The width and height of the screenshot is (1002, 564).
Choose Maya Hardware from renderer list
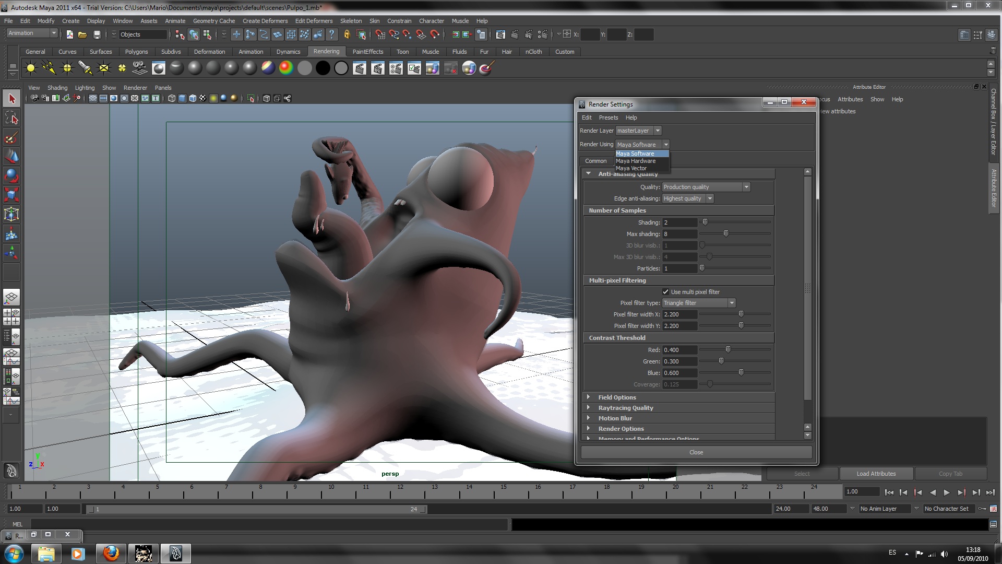tap(635, 161)
